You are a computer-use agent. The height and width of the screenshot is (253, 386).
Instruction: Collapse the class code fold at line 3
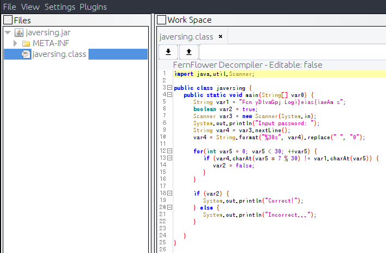(x=169, y=87)
